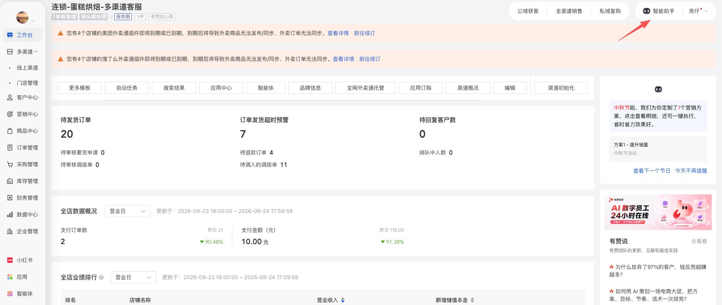Click 查看下一个节日 link
The height and width of the screenshot is (305, 722).
click(652, 171)
